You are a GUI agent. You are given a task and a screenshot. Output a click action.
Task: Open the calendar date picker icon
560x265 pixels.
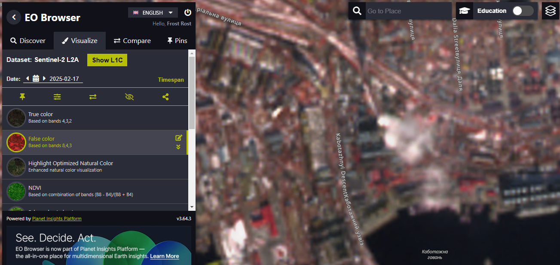pos(36,79)
